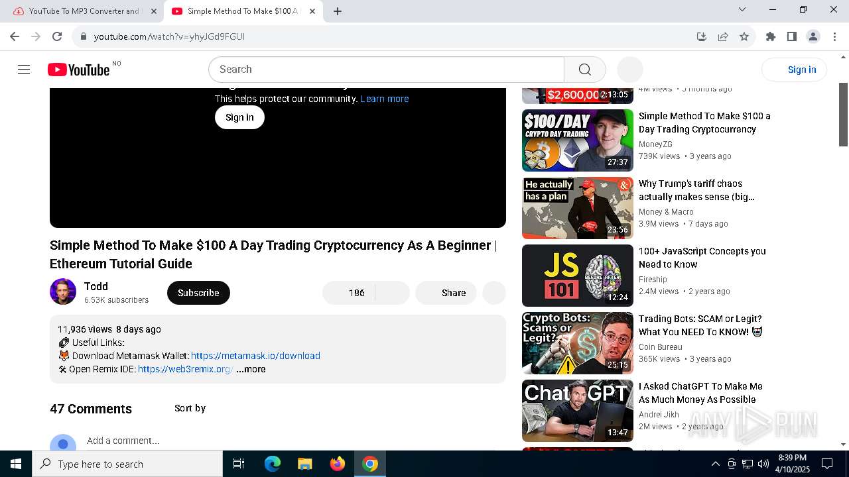Screen dimensions: 849x477
Task: Click Sign in at the top right
Action: click(794, 70)
